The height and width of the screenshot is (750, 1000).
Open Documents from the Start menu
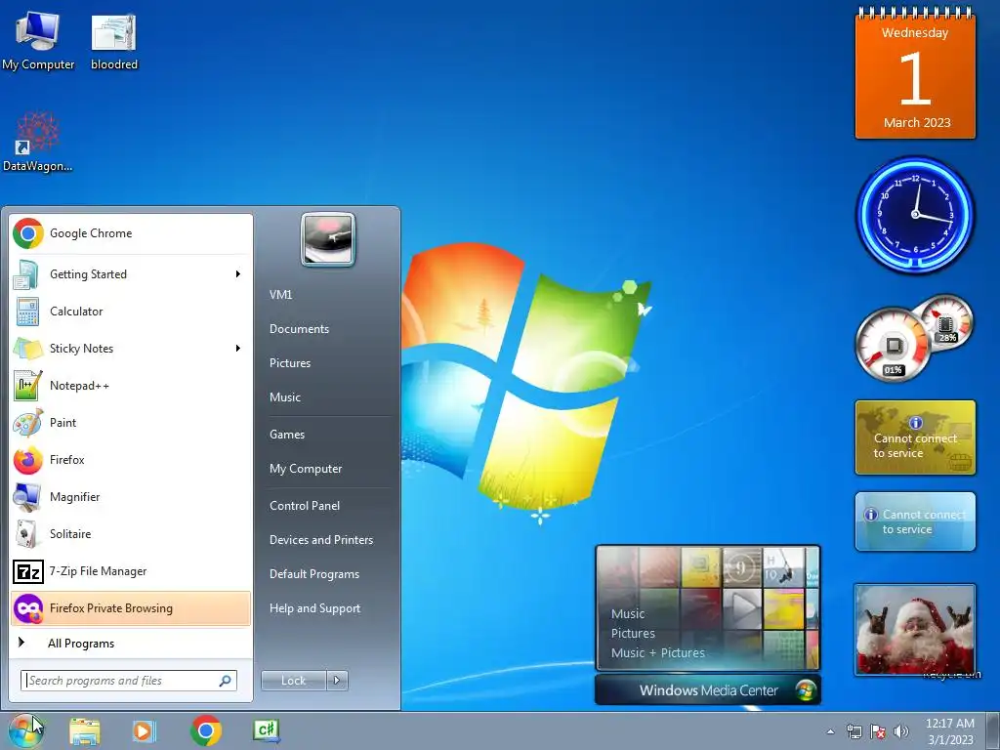pyautogui.click(x=299, y=329)
